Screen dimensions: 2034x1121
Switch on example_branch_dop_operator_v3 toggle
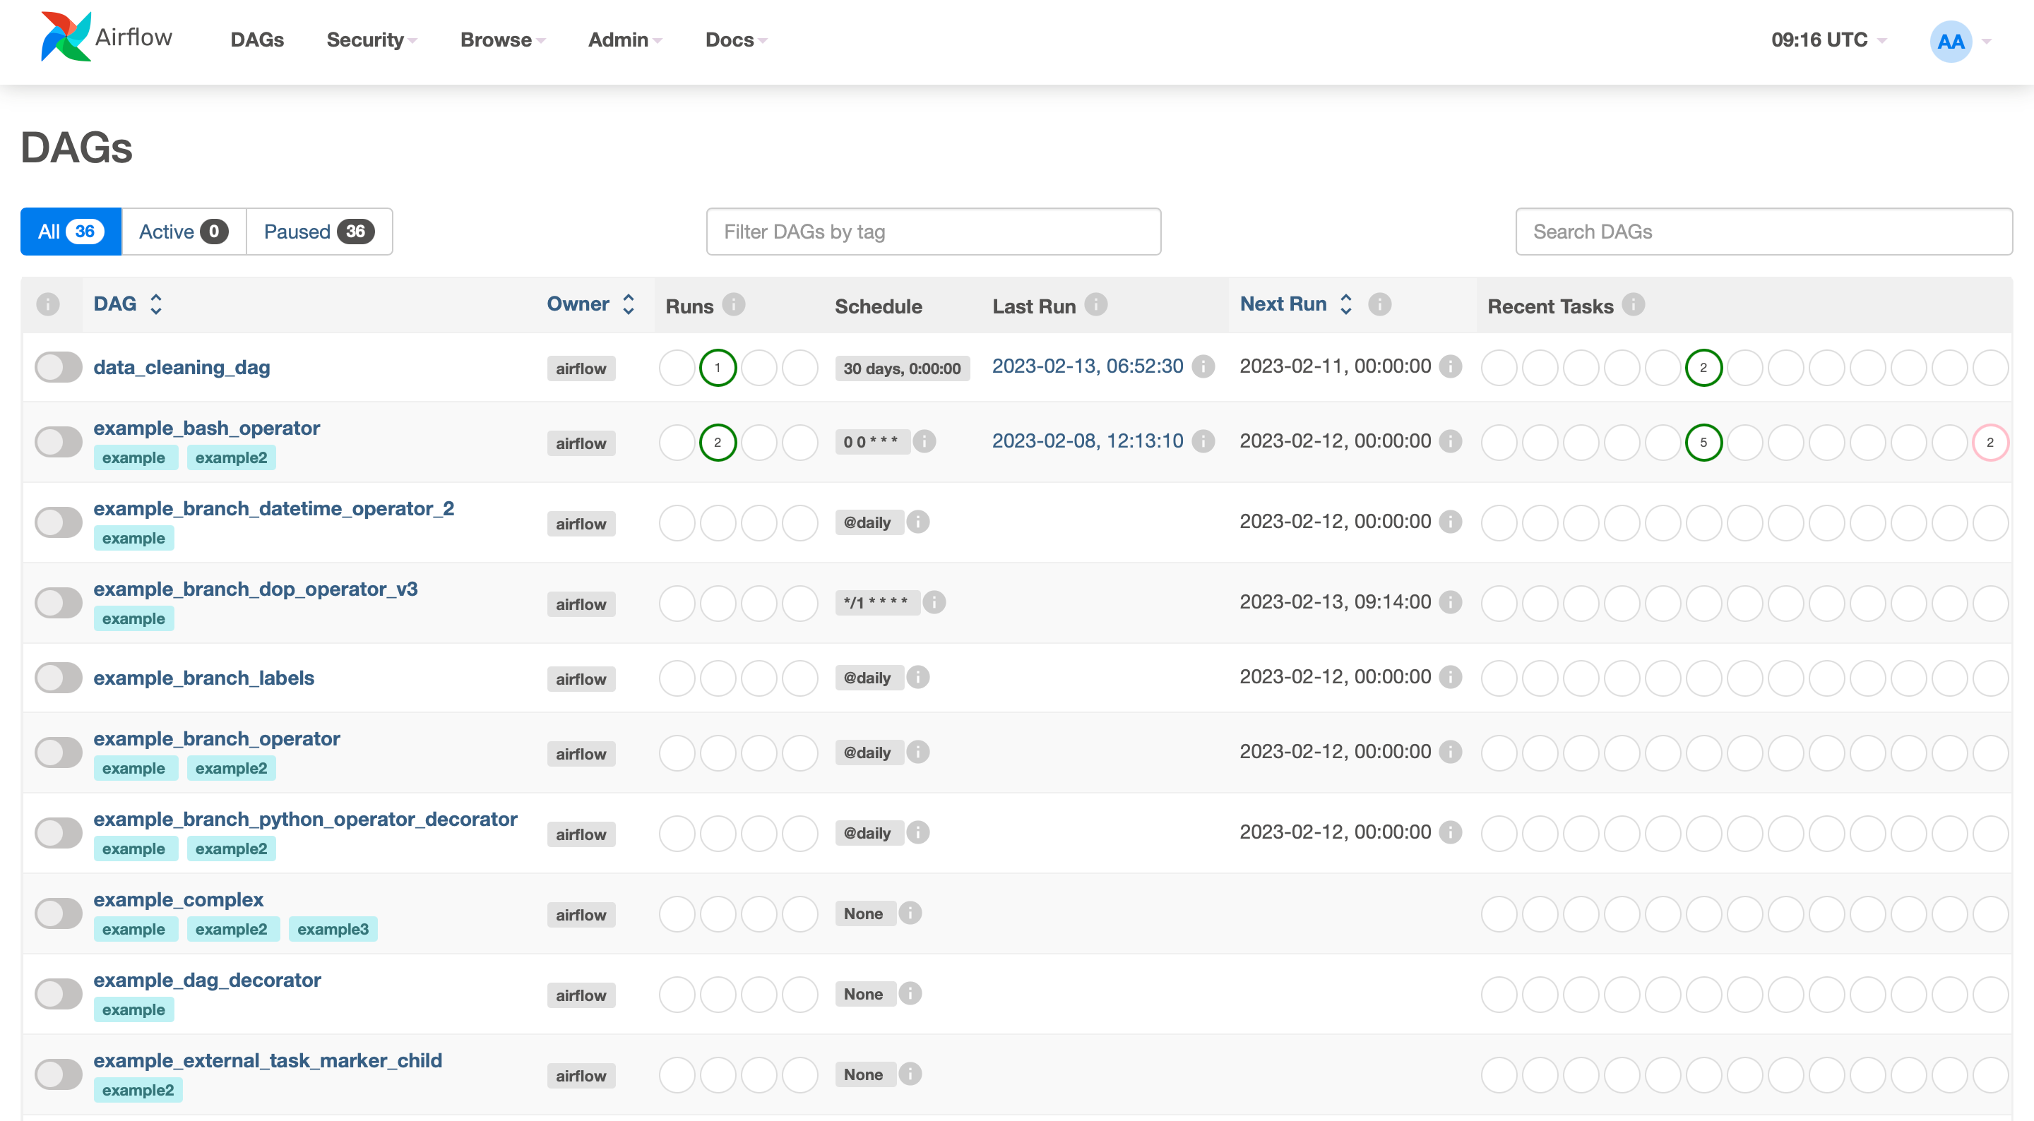59,603
